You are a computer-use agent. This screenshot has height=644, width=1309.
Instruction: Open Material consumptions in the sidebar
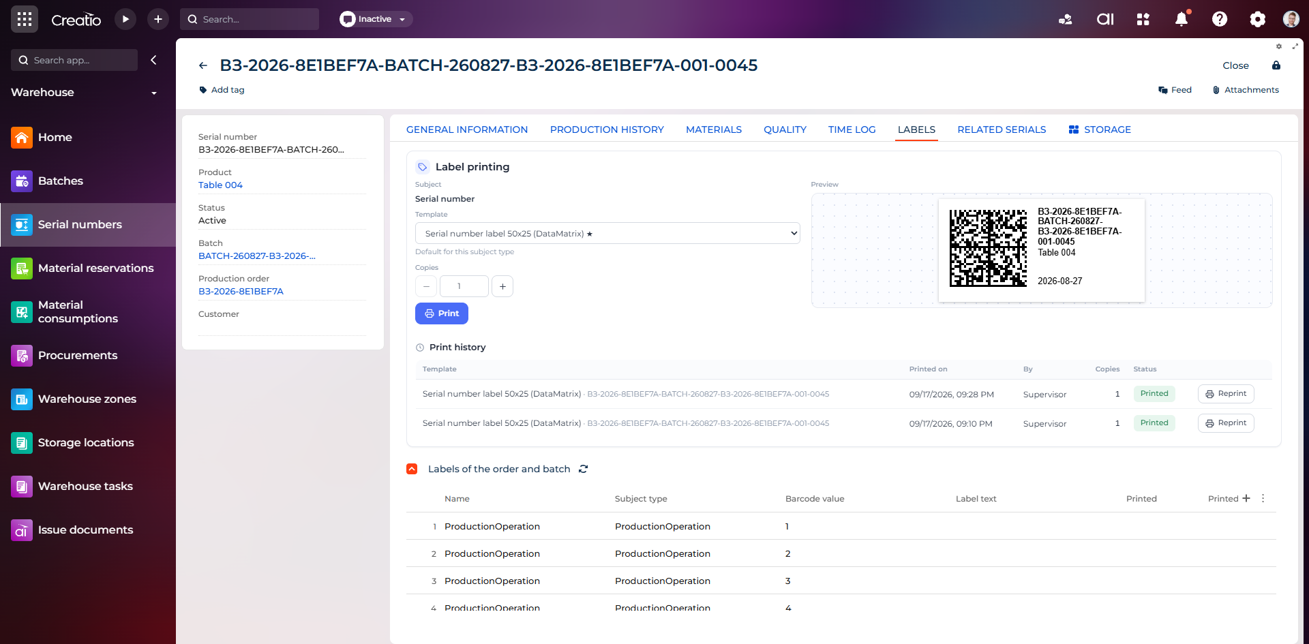88,311
